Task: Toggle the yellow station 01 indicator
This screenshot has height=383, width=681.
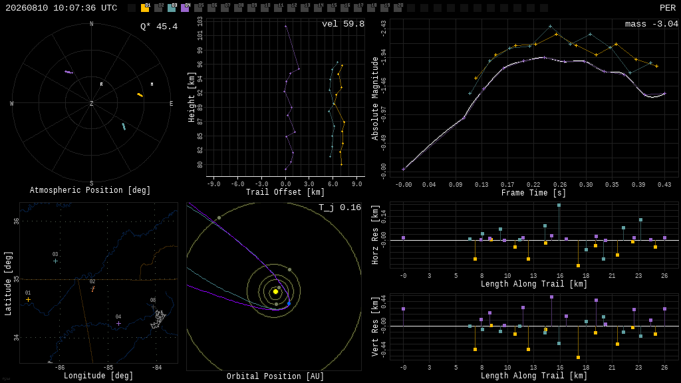Action: (145, 8)
